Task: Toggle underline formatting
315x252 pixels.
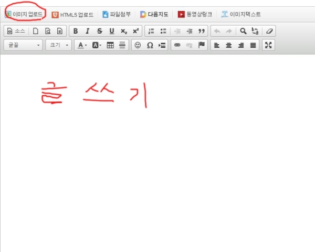Action: click(x=112, y=31)
